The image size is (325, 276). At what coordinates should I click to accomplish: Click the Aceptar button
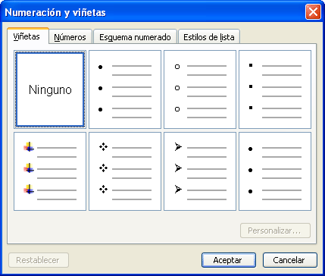(229, 260)
